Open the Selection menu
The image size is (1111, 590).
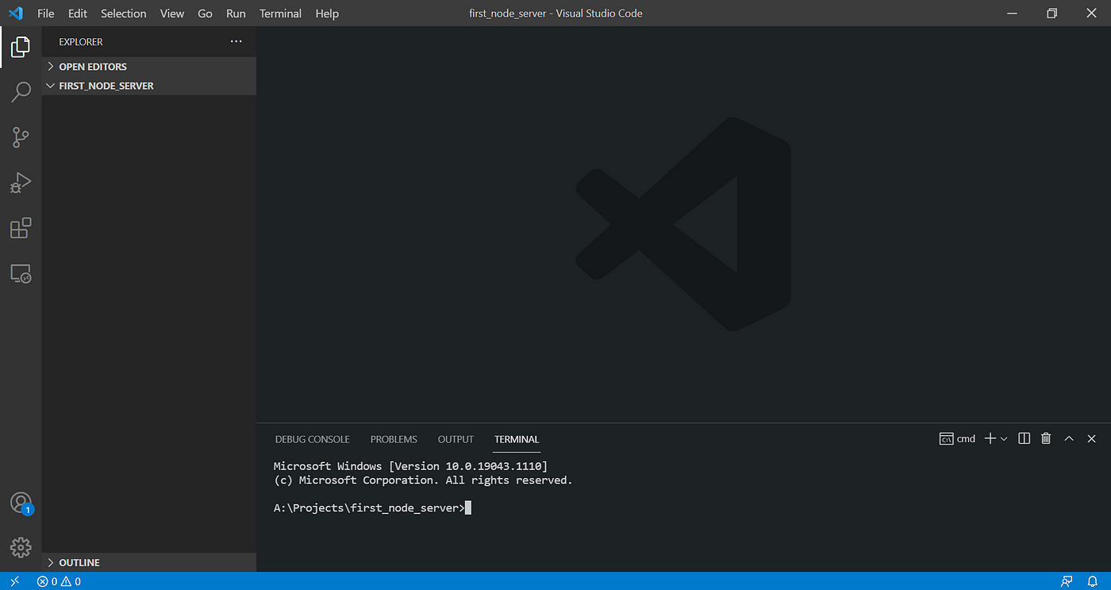(x=124, y=13)
